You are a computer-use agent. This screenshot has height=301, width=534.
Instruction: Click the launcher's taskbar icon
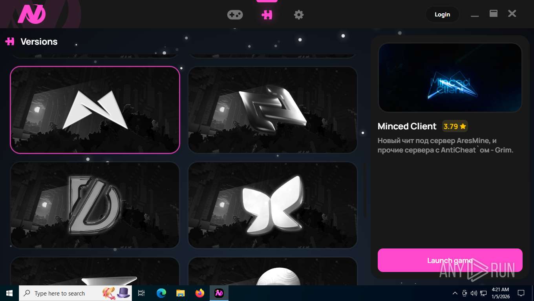coord(219,293)
